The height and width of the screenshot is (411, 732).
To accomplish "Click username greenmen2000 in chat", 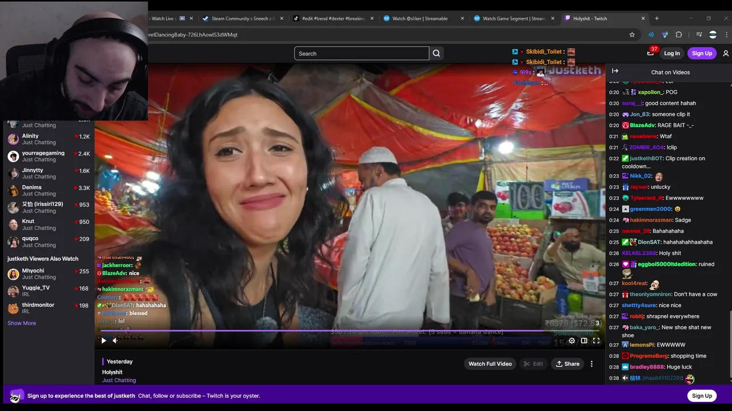I will (x=651, y=209).
